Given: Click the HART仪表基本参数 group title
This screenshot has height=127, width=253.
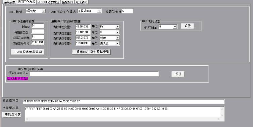Looking at the screenshot, I should (22, 21).
